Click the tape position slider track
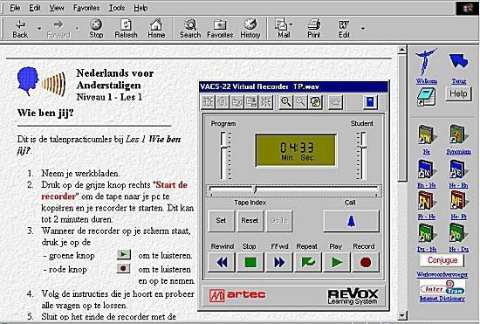480x324 pixels. pos(294,190)
